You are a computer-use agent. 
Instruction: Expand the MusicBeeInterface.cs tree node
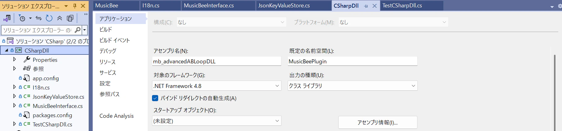[x=15, y=105]
